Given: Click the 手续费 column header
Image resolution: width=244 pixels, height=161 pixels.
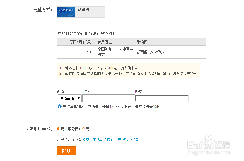Looking at the screenshot, I should point(142,42).
